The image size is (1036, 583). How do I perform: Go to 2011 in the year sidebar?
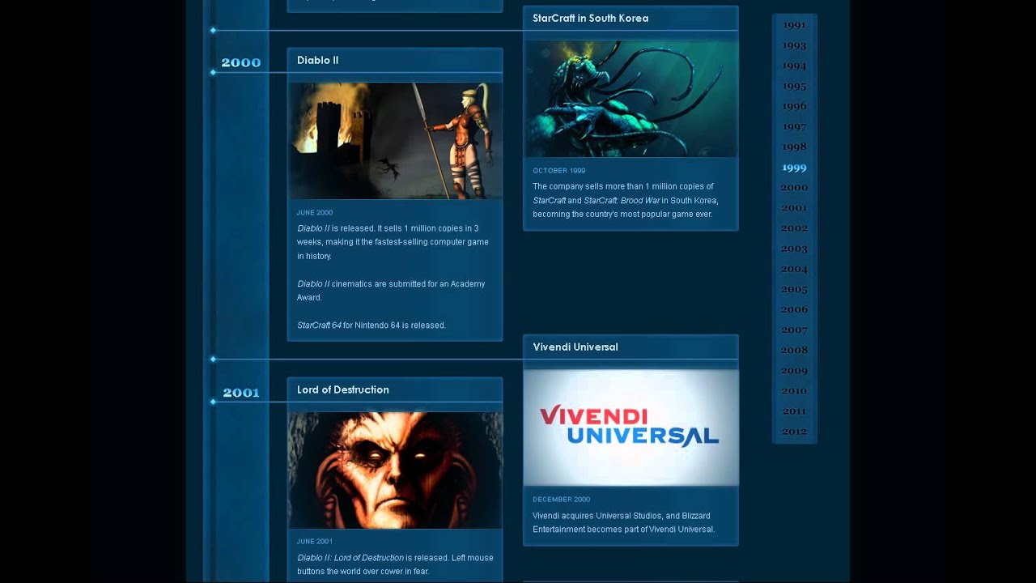point(794,411)
